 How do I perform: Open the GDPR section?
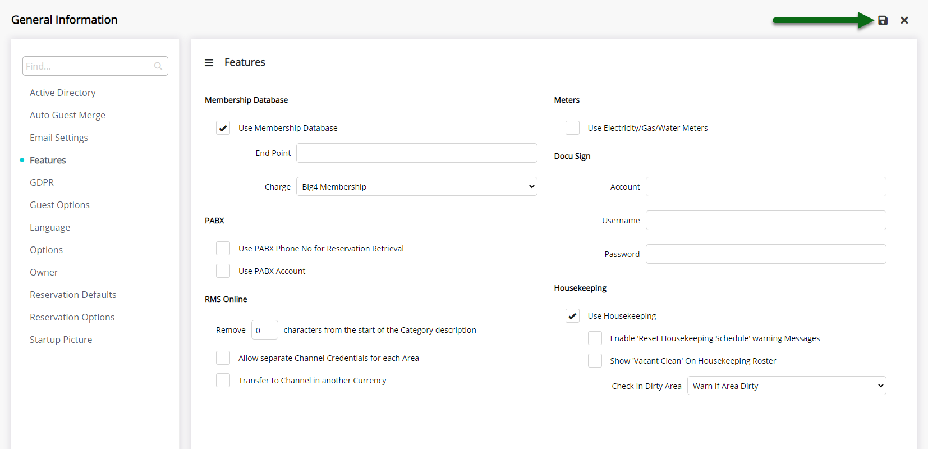pos(42,182)
